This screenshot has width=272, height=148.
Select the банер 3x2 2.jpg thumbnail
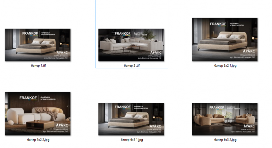(x=38, y=113)
